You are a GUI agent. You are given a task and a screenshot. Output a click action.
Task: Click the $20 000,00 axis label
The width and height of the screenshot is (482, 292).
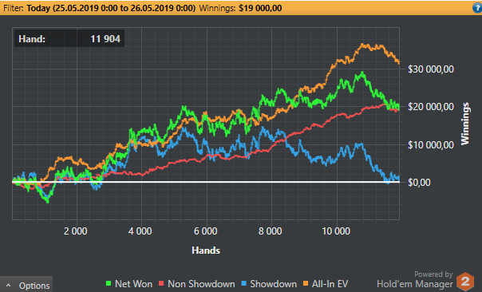point(431,107)
